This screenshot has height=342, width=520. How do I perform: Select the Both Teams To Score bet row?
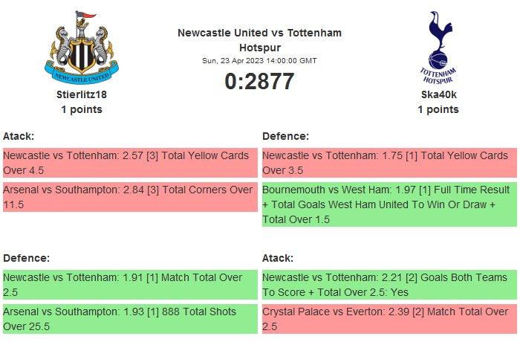[x=389, y=285]
